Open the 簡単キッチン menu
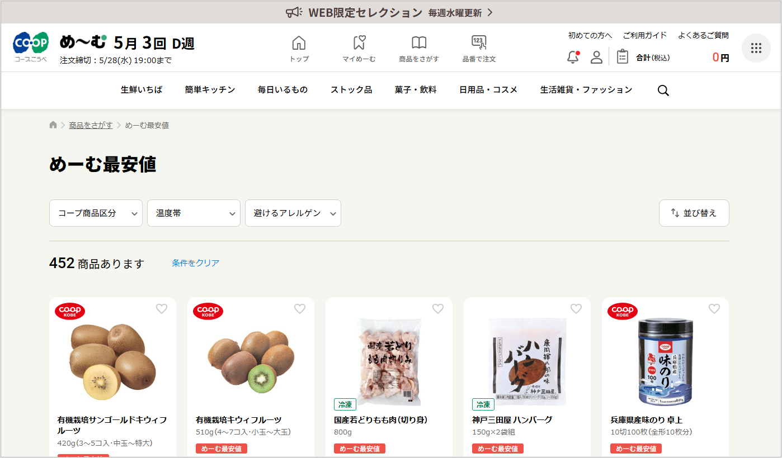782x458 pixels. coord(210,90)
